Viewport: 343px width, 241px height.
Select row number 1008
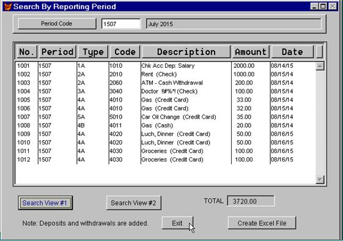click(x=166, y=125)
